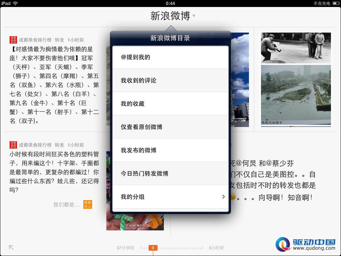Open 我收到的评论 menu entry
Image resolution: width=341 pixels, height=256 pixels.
click(x=170, y=80)
